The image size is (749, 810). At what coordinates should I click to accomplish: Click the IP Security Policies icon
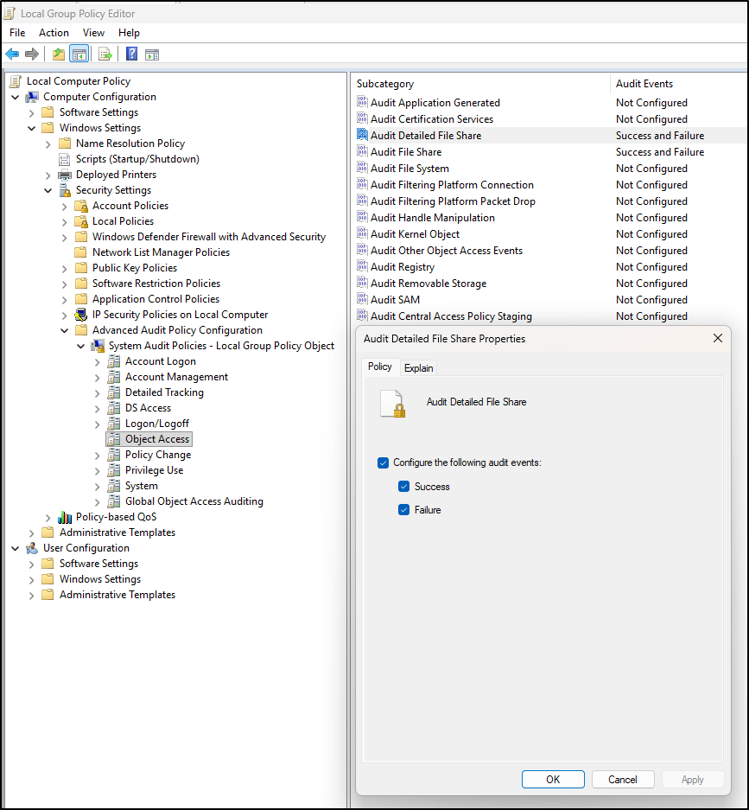[81, 315]
